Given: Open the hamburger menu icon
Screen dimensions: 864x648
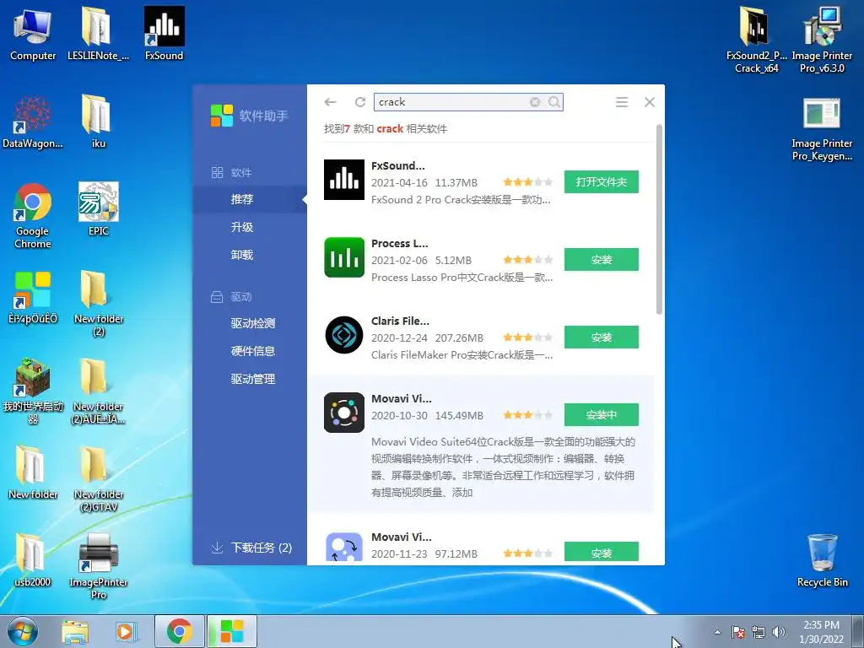Looking at the screenshot, I should click(622, 102).
